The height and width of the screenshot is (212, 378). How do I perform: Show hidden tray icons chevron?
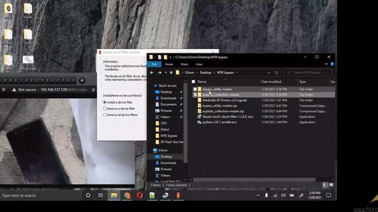(258, 196)
